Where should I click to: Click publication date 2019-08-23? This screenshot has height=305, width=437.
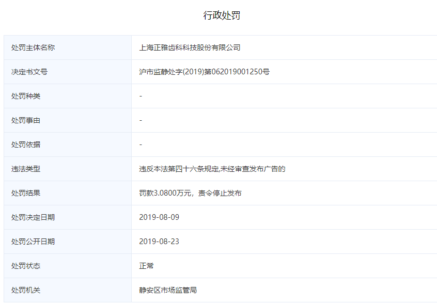tap(159, 242)
